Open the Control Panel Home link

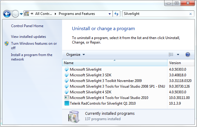pyautogui.click(x=27, y=26)
